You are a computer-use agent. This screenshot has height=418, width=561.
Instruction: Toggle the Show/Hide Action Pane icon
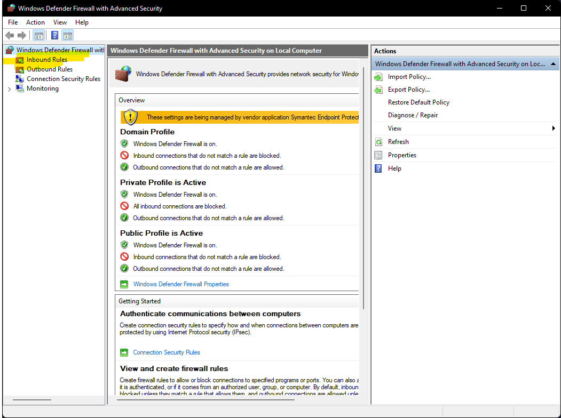(x=68, y=35)
